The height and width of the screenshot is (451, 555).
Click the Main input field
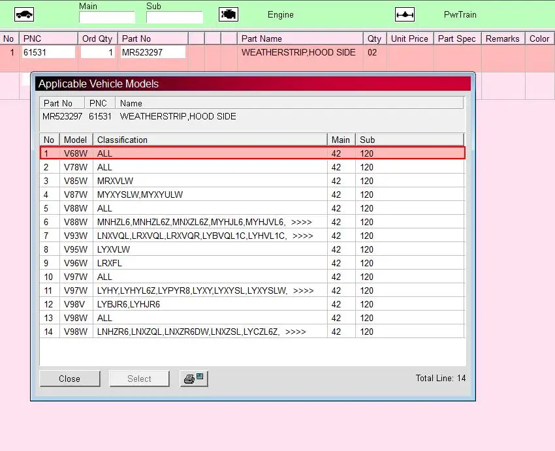(107, 18)
